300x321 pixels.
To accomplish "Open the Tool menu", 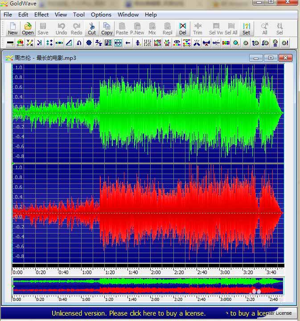I will click(79, 15).
